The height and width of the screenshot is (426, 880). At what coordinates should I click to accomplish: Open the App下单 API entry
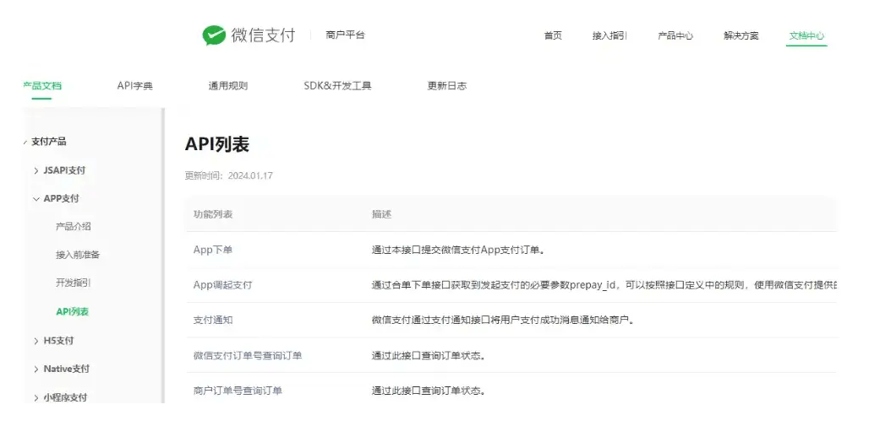pyautogui.click(x=213, y=251)
